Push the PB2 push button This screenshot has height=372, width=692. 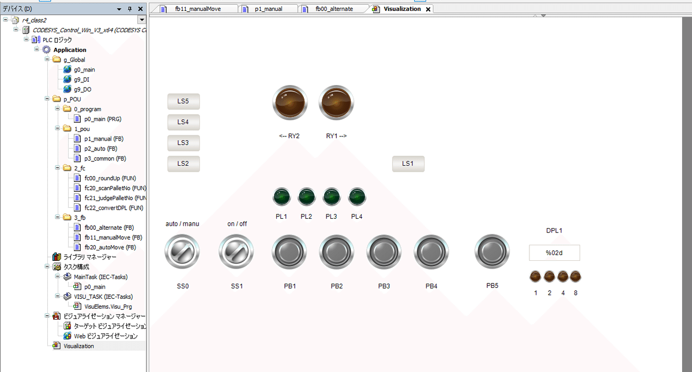click(337, 252)
